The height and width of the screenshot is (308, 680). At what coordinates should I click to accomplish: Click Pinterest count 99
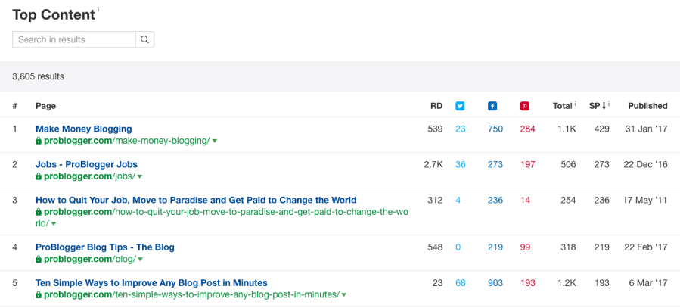pyautogui.click(x=525, y=247)
